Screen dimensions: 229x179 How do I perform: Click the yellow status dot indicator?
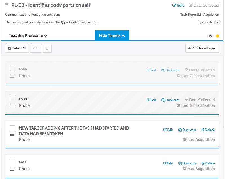[x=217, y=36]
